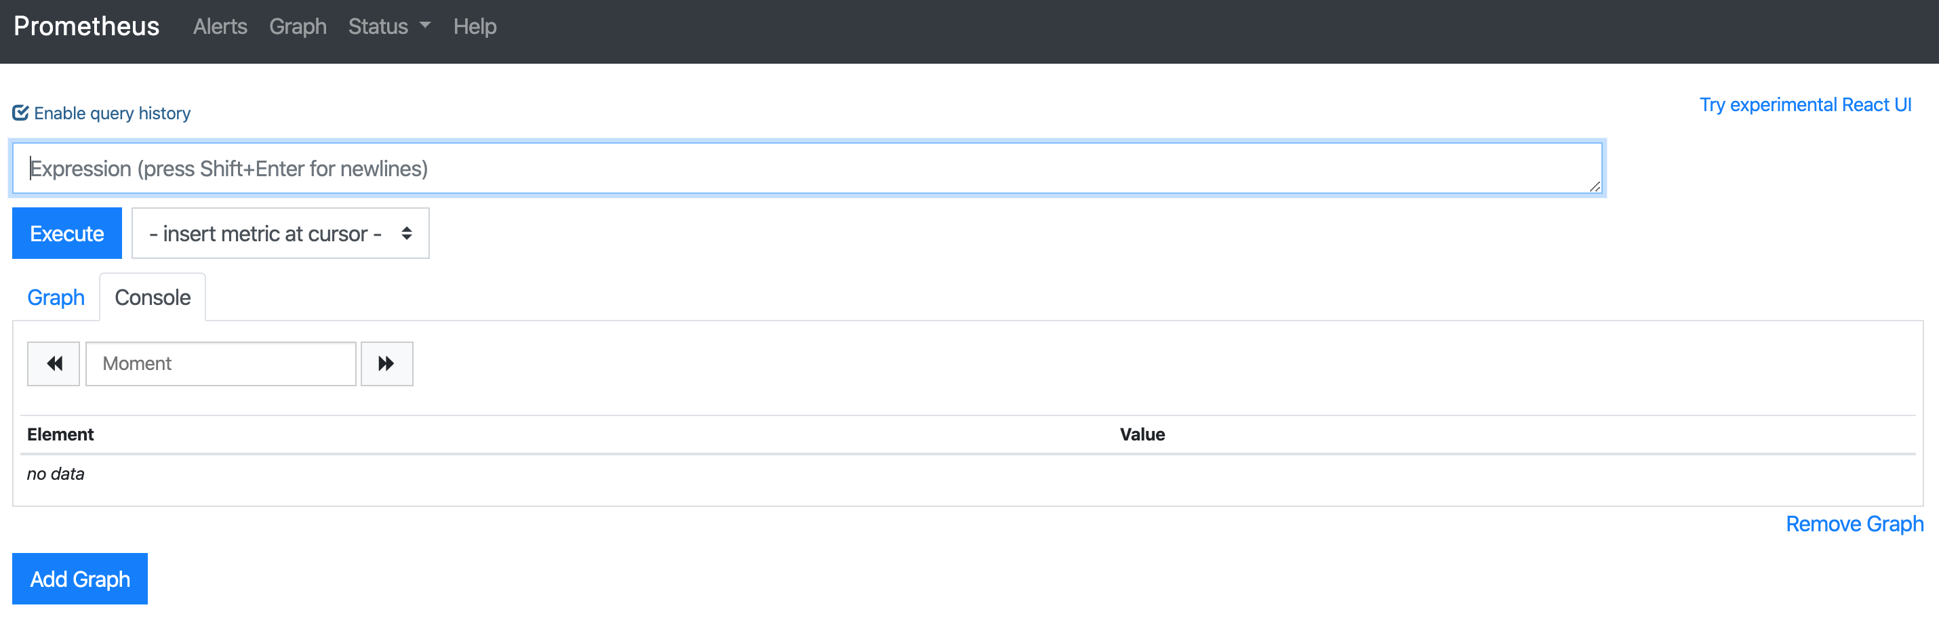Click into the Moment input field
1939x637 pixels.
click(x=220, y=364)
